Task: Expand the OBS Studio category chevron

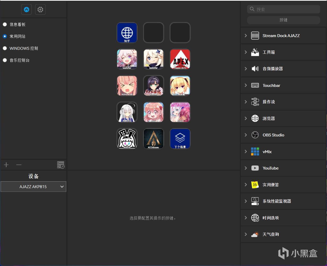Action: point(246,135)
